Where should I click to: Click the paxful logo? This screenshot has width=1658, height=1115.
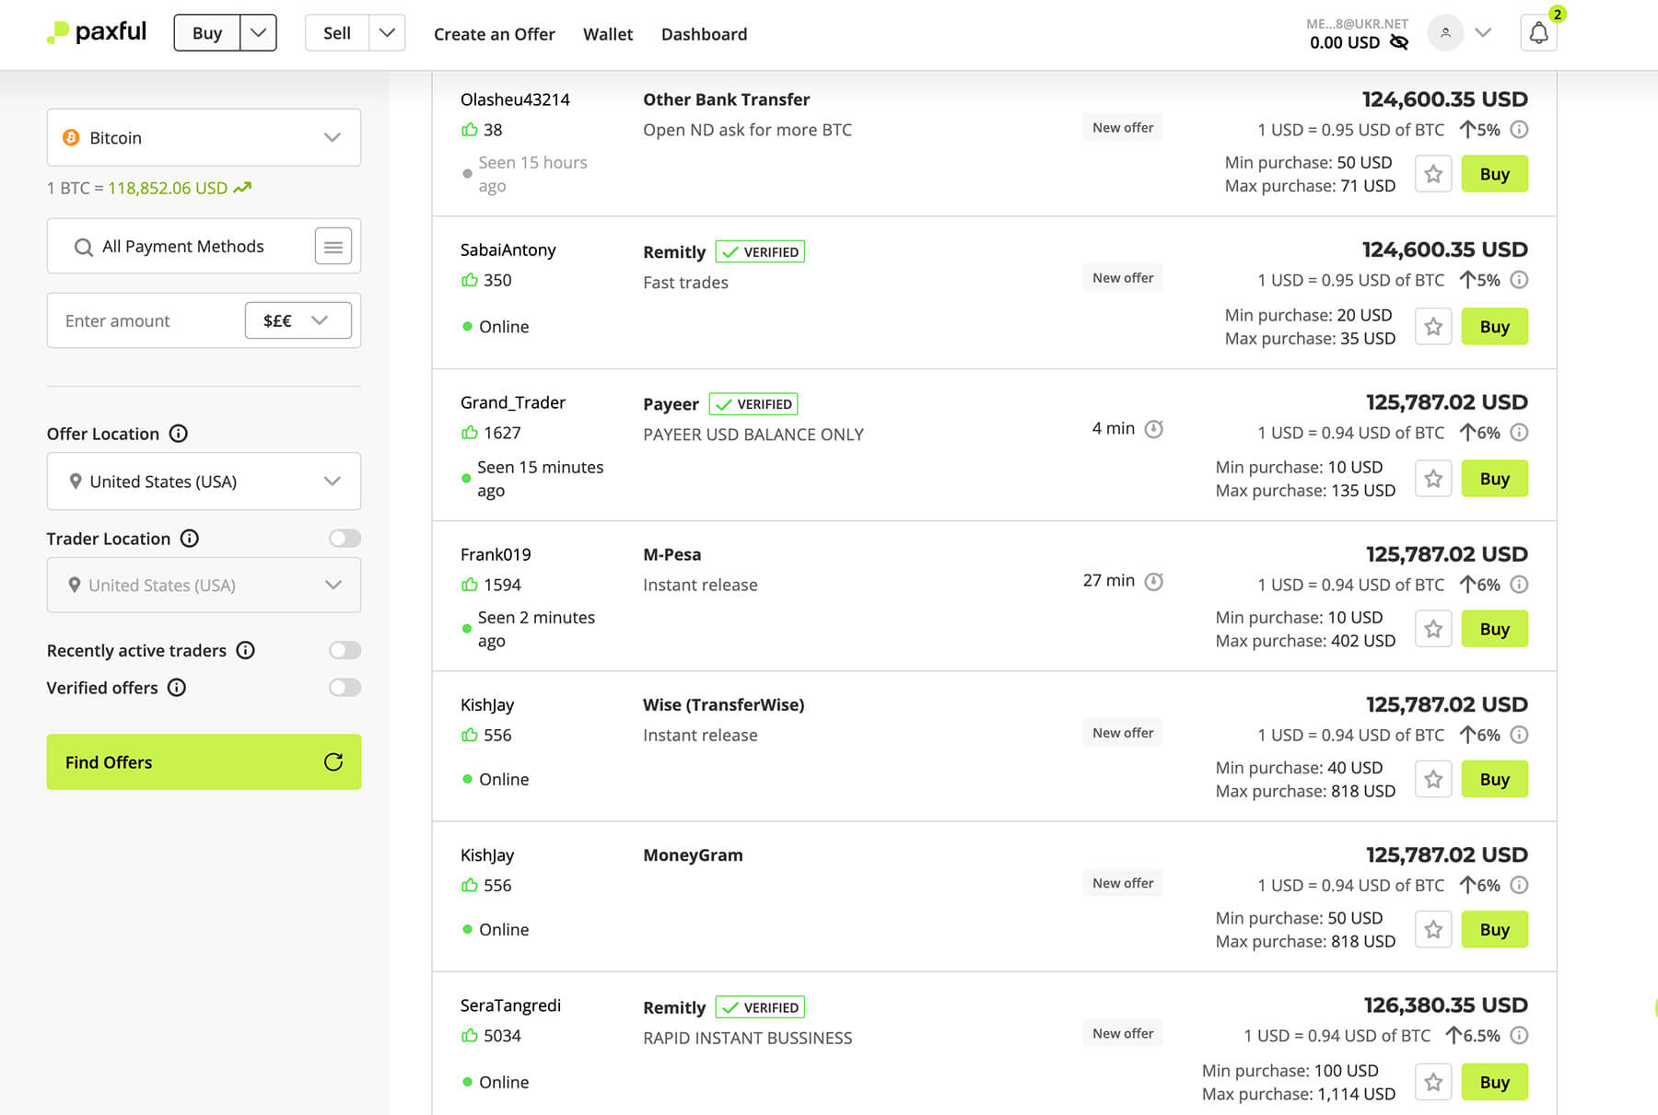pos(97,33)
